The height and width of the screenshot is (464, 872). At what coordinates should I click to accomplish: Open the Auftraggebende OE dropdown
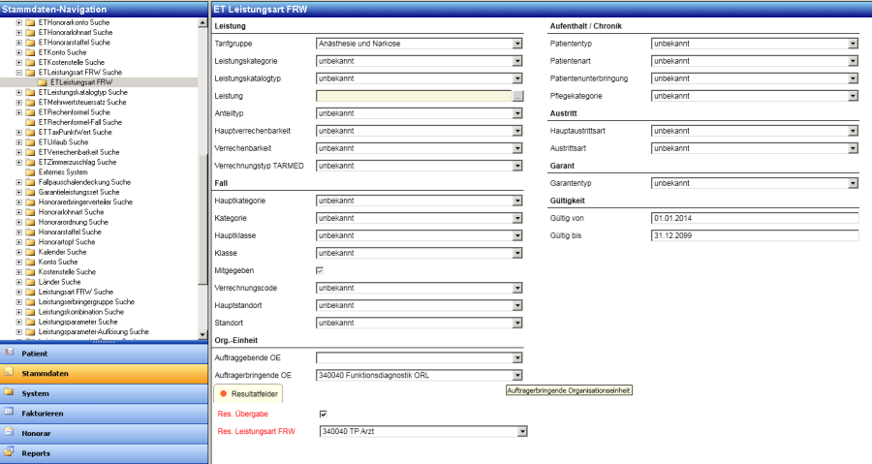[x=517, y=357]
